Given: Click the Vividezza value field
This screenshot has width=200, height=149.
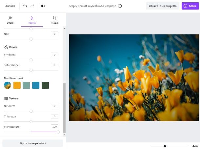Looking at the screenshot, I should tap(55, 55).
